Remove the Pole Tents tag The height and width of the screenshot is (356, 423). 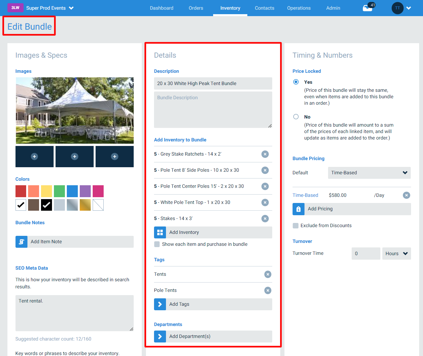tap(268, 290)
